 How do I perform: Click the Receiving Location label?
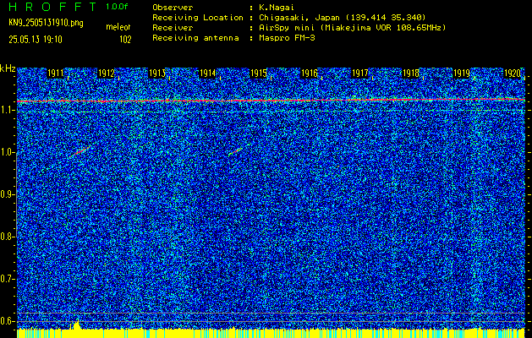(198, 18)
